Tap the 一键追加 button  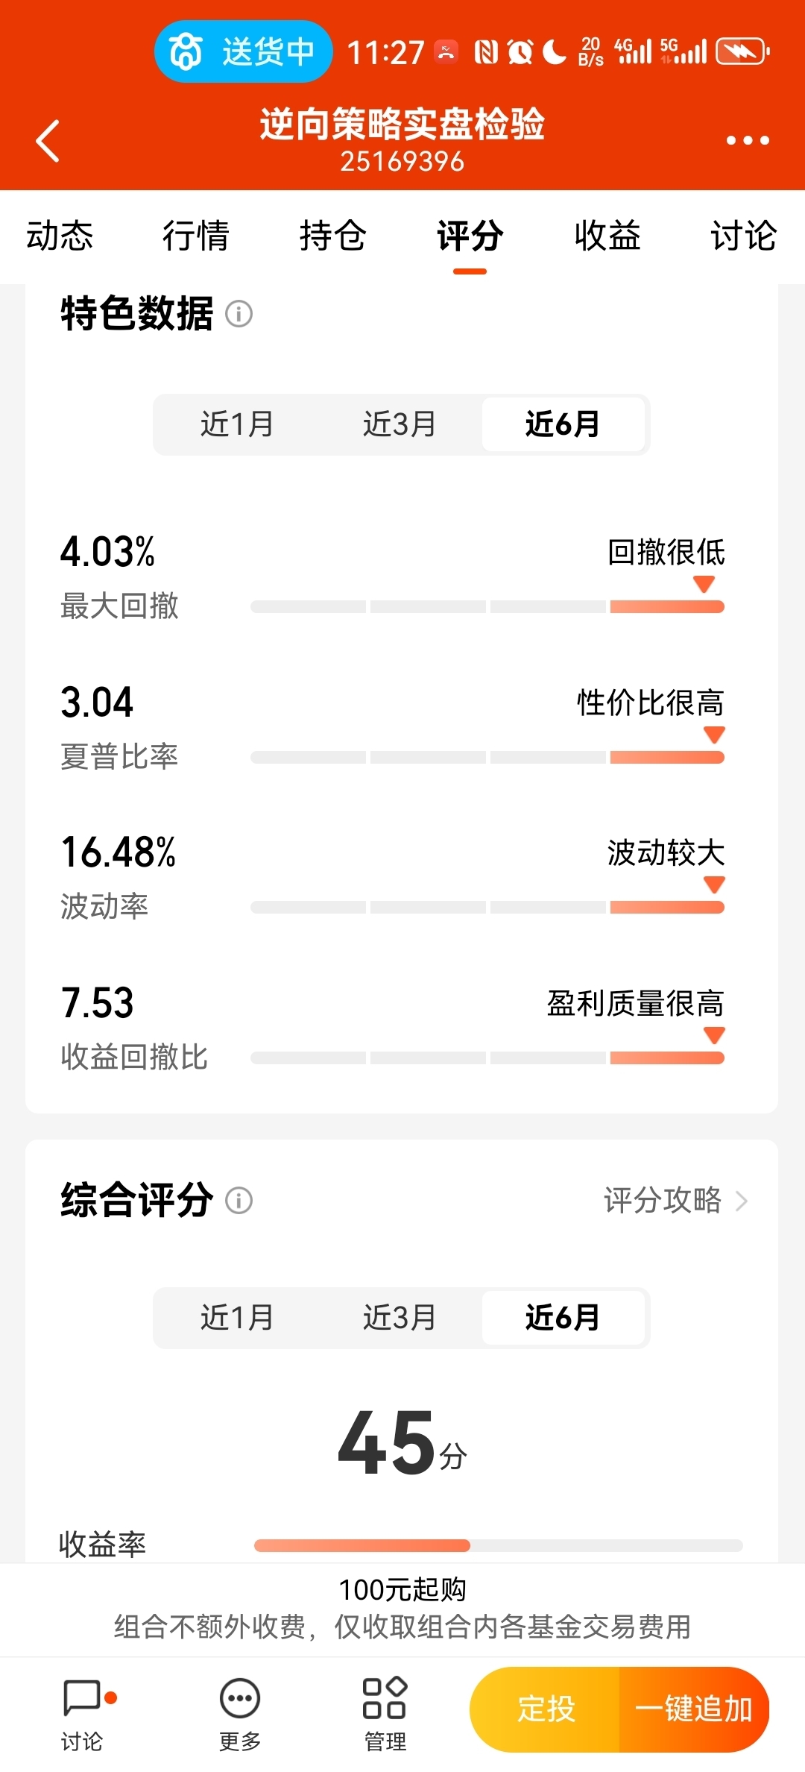point(694,1709)
